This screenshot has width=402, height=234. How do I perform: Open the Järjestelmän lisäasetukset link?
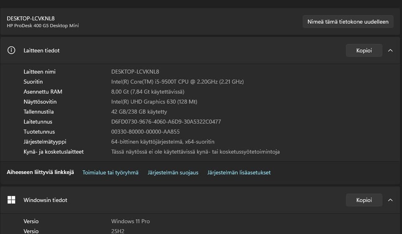(239, 172)
